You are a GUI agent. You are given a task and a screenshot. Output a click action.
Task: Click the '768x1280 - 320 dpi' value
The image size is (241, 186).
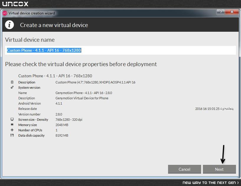point(69,120)
